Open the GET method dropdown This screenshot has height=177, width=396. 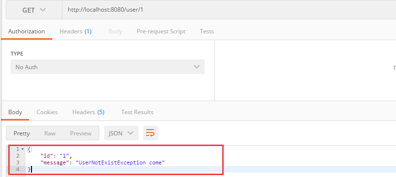34,10
